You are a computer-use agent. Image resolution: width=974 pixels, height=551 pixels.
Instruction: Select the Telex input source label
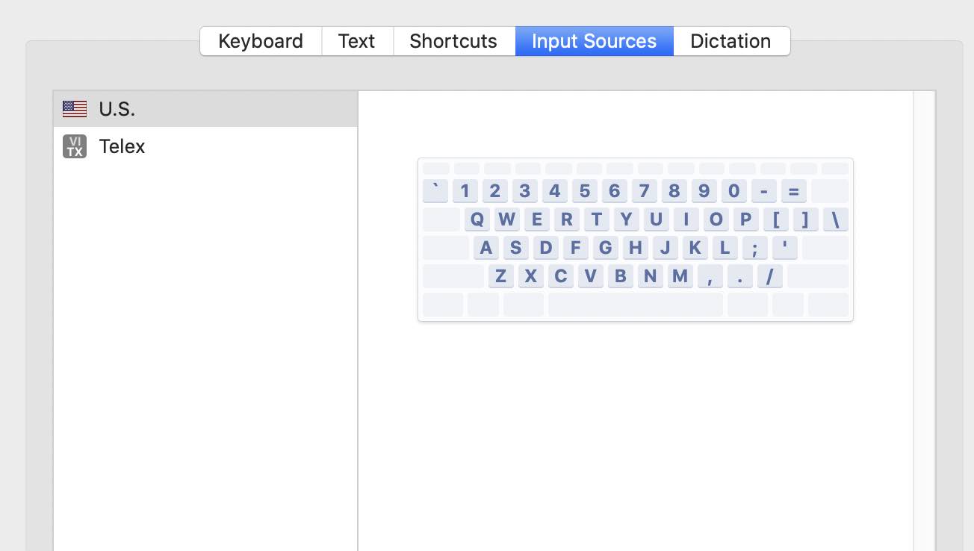tap(122, 146)
